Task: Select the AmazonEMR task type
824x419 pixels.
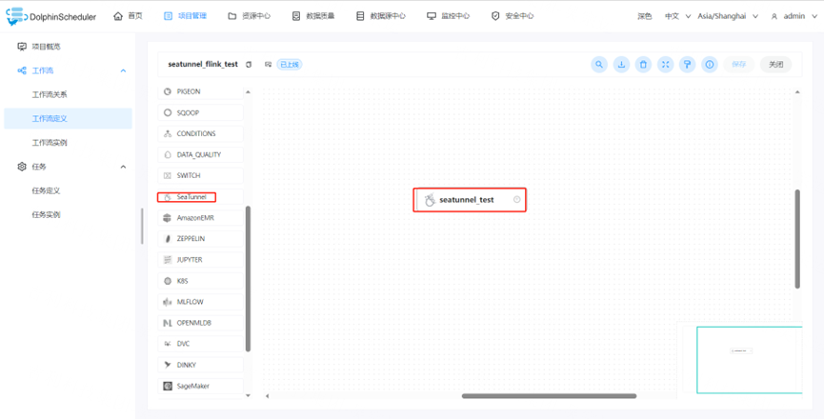Action: point(200,217)
